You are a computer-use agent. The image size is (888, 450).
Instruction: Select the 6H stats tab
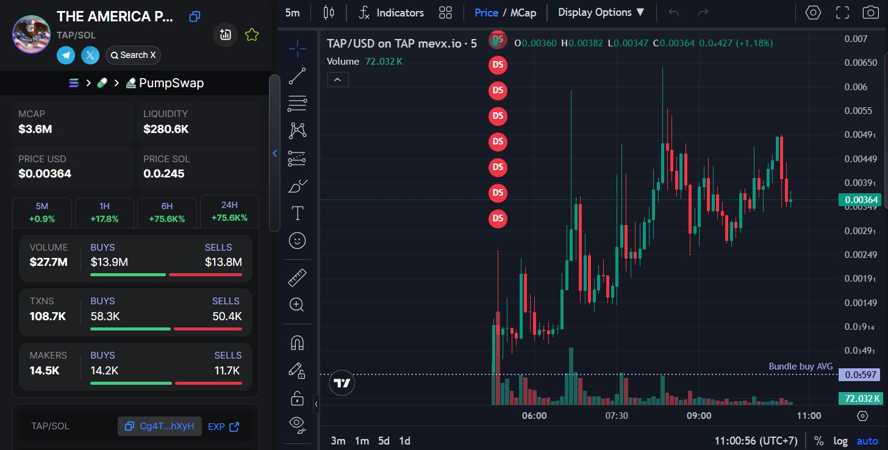(x=167, y=212)
